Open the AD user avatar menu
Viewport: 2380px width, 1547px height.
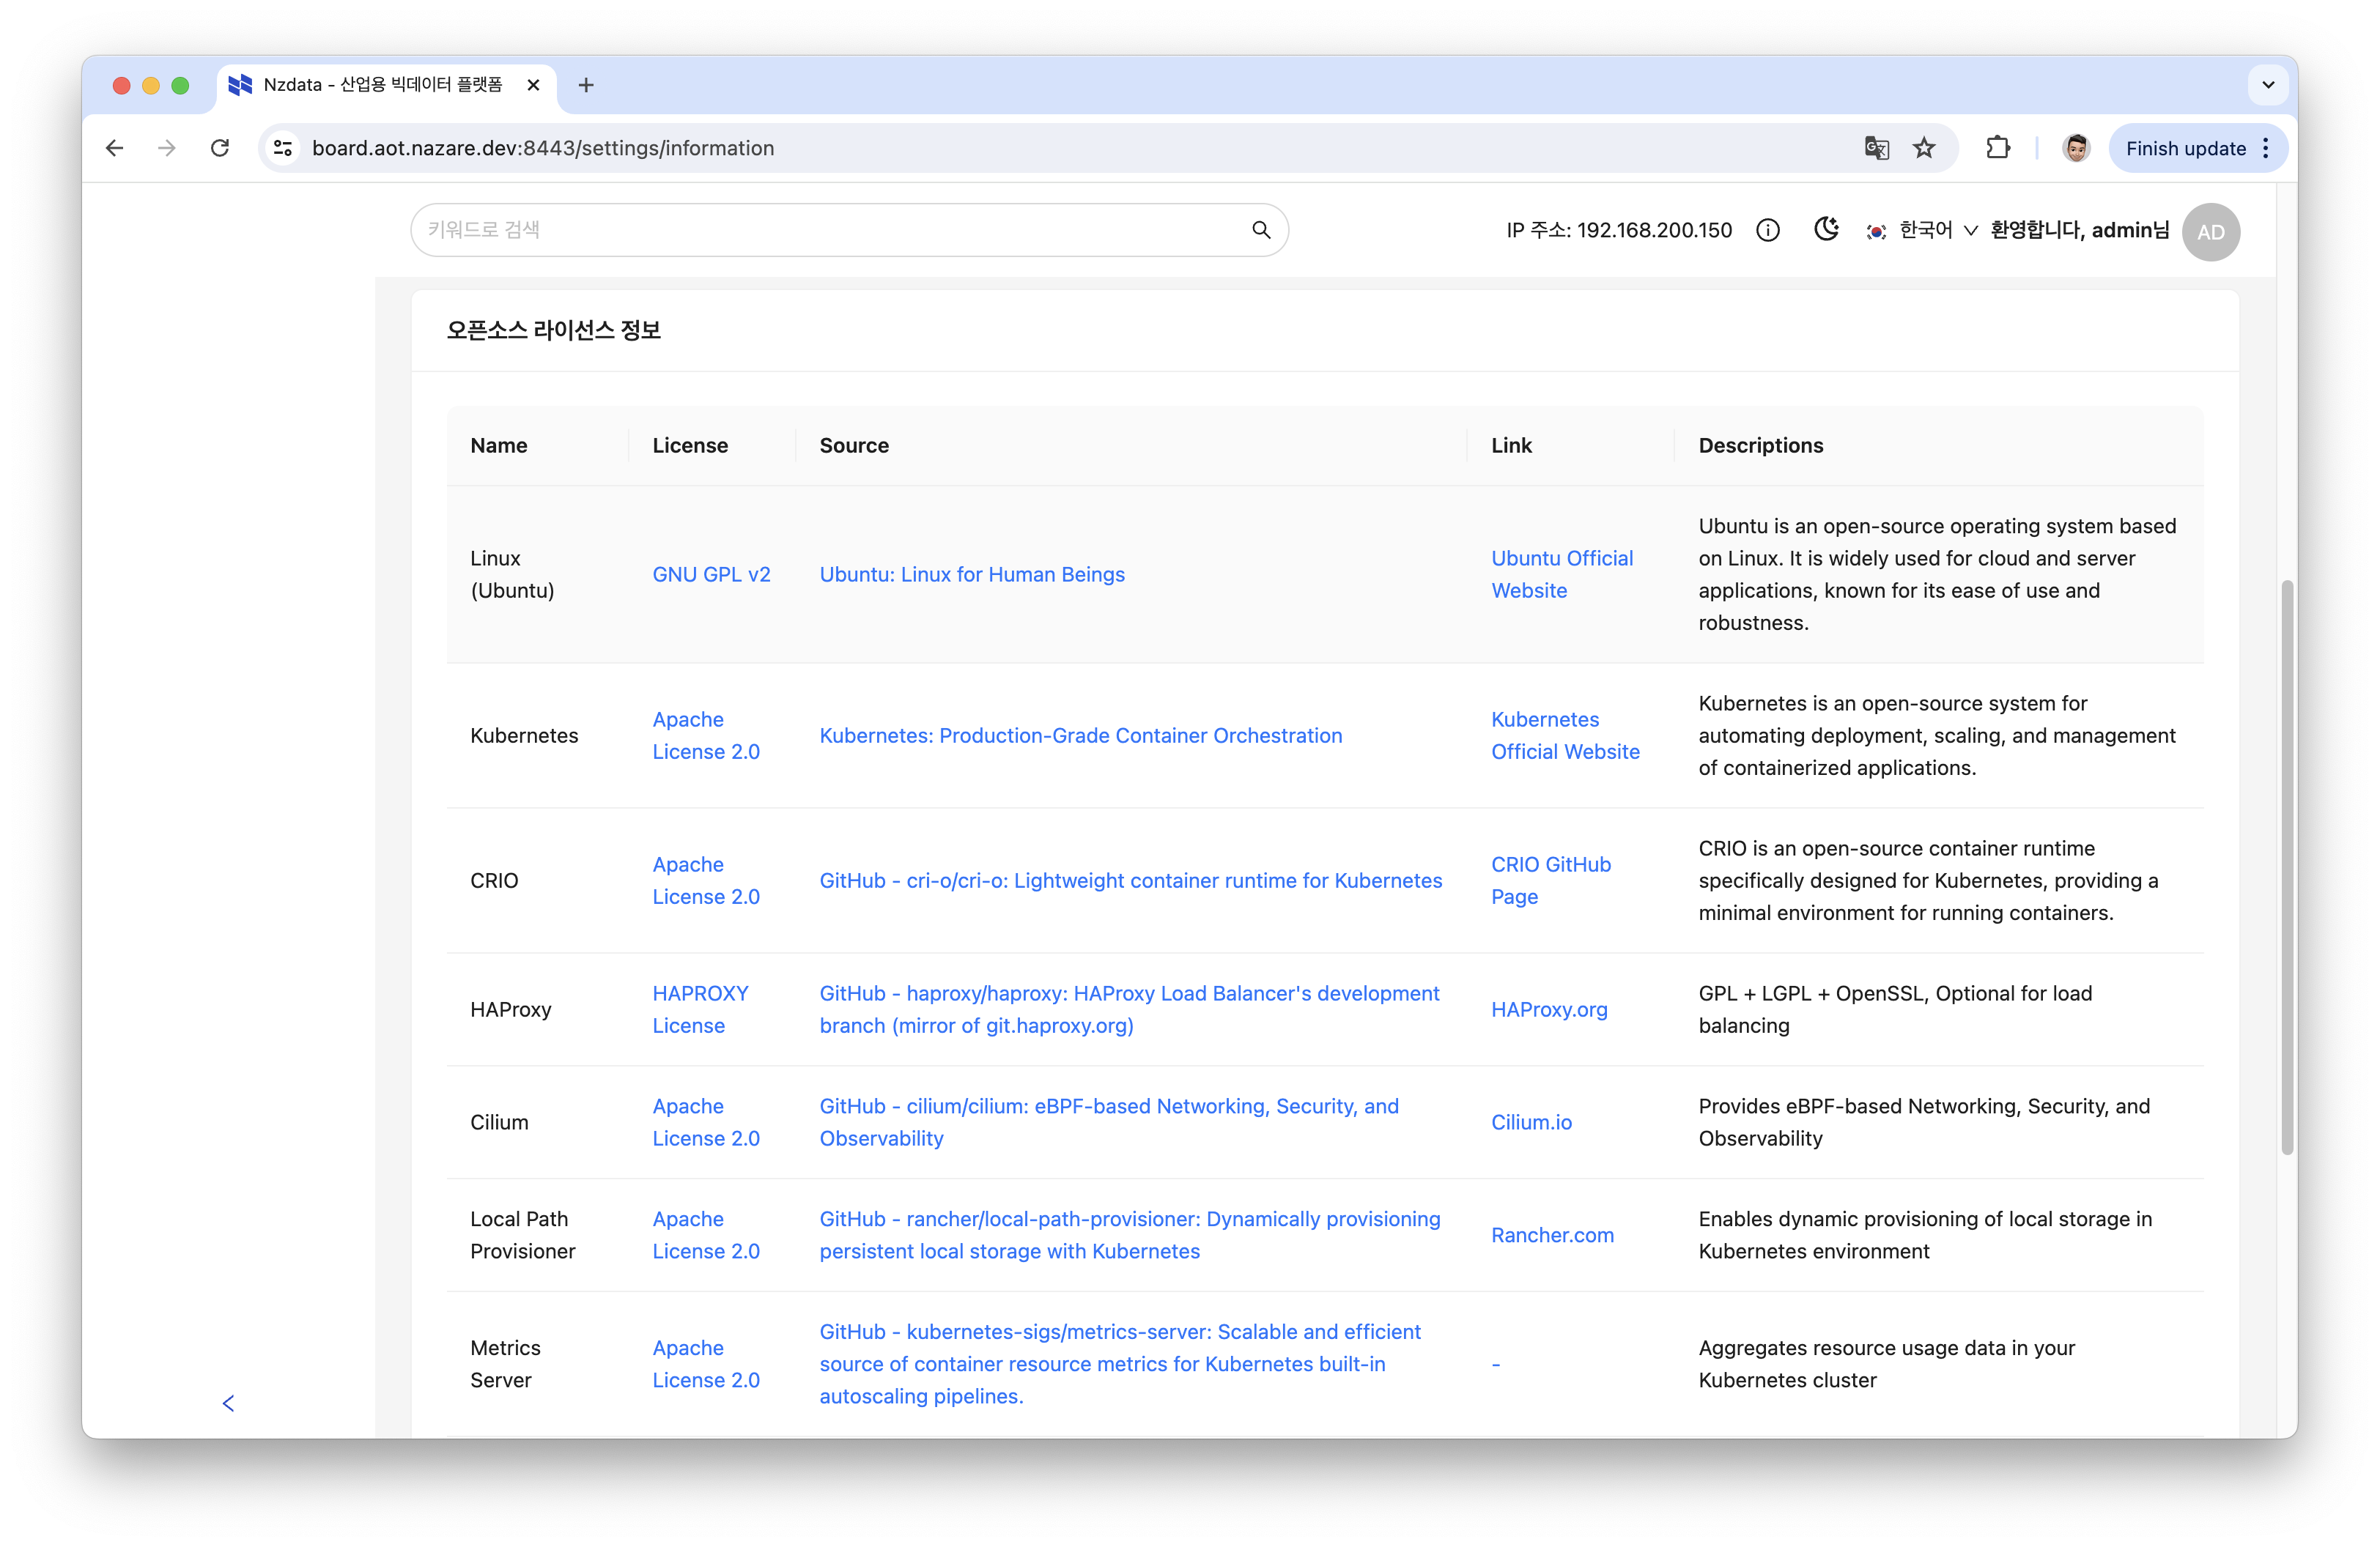[x=2210, y=232]
